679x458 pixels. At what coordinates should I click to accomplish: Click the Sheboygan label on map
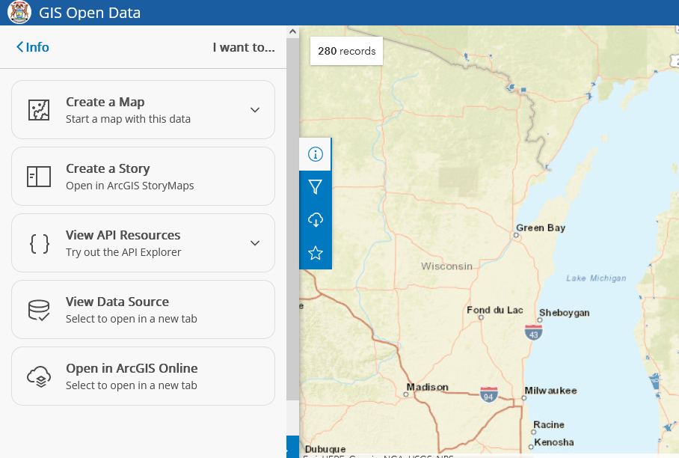point(565,313)
